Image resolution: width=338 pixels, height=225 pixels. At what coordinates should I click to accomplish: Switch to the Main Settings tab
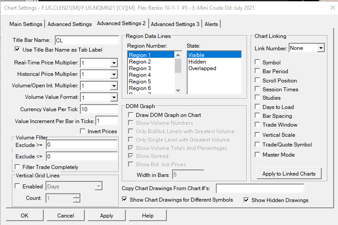point(26,24)
